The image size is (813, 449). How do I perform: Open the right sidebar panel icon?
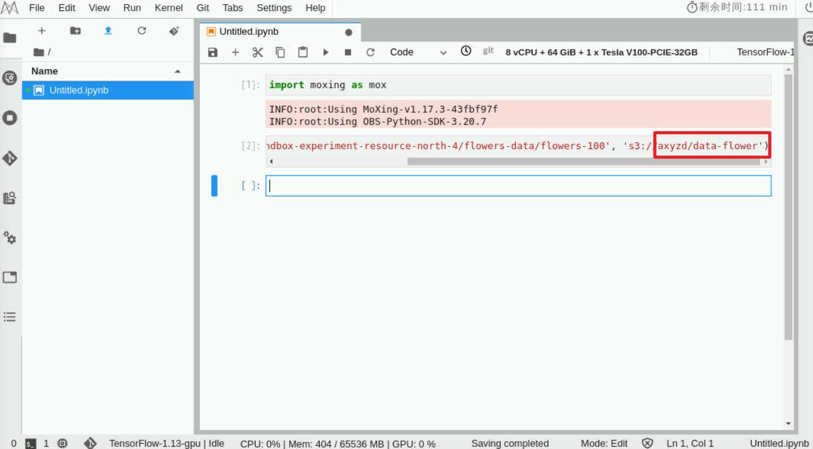point(807,38)
